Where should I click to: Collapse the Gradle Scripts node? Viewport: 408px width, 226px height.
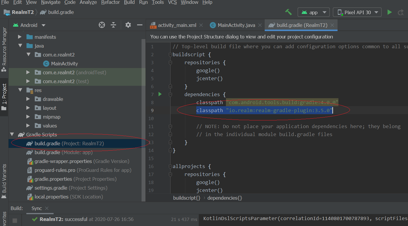coord(12,135)
